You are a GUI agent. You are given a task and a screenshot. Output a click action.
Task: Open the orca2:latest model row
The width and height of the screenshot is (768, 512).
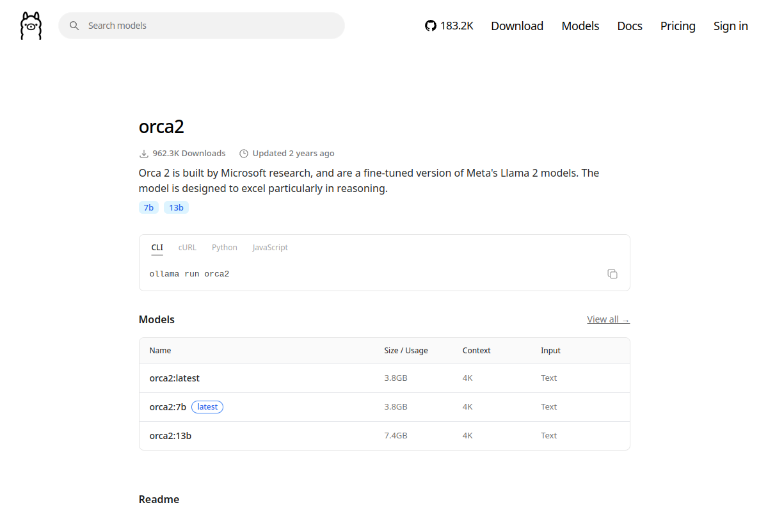(x=385, y=378)
